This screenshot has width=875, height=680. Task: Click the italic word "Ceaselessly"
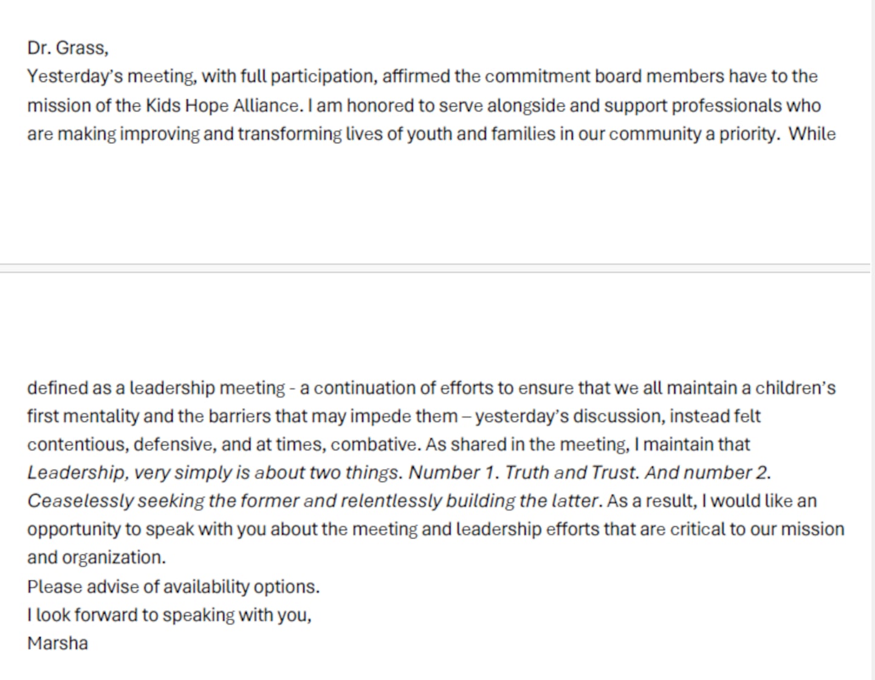point(80,501)
